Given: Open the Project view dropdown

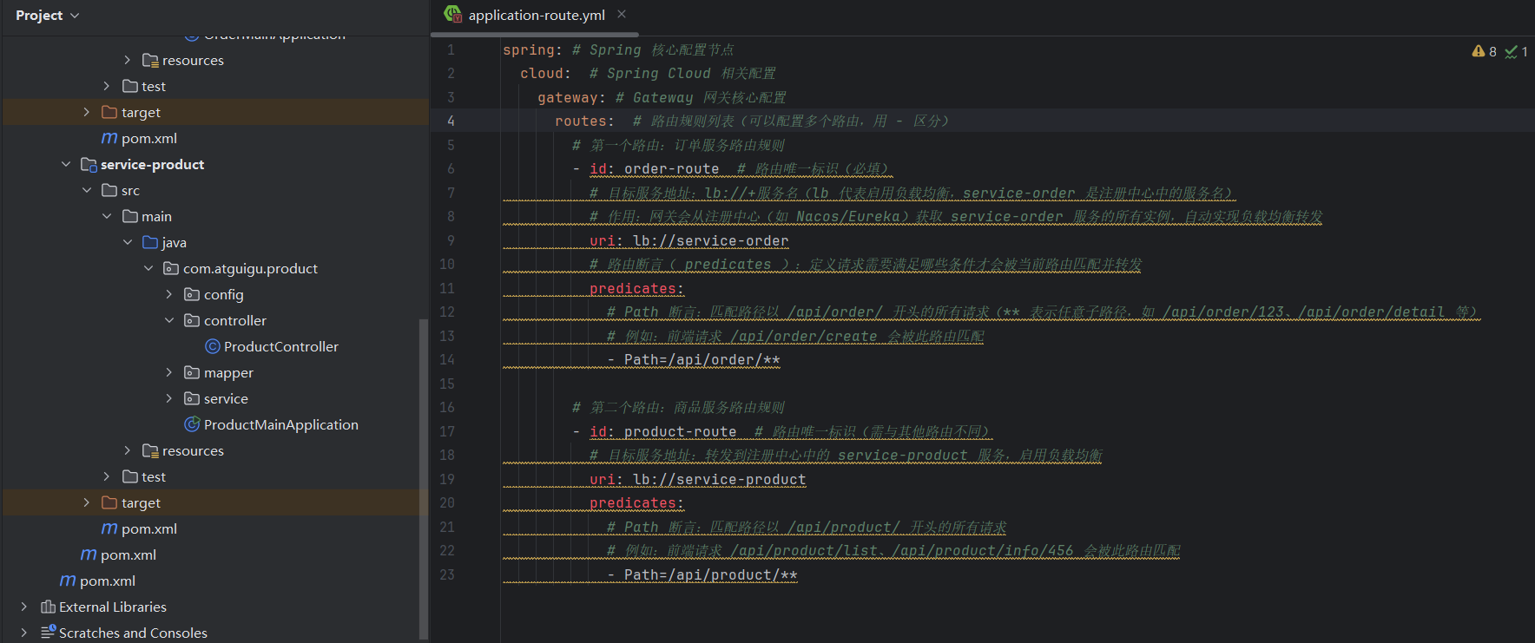Looking at the screenshot, I should (x=47, y=16).
